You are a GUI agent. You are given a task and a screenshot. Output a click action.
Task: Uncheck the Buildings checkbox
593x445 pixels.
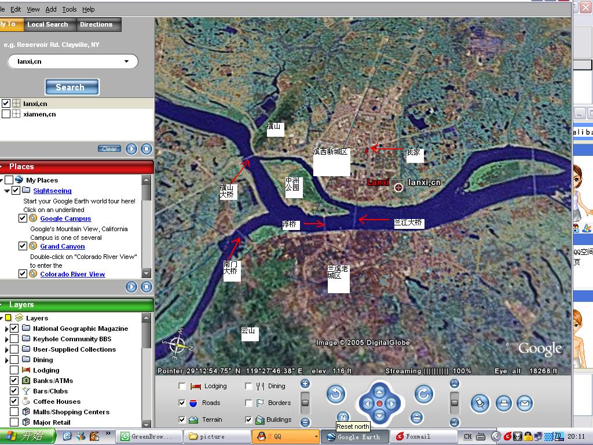pyautogui.click(x=248, y=420)
